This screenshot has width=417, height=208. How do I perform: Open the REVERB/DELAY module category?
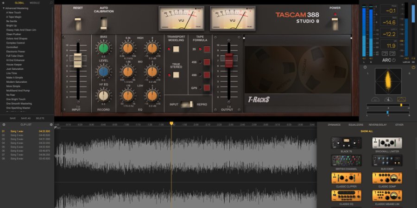tap(378, 125)
